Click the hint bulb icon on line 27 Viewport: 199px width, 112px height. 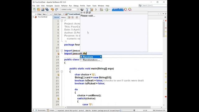[58, 99]
